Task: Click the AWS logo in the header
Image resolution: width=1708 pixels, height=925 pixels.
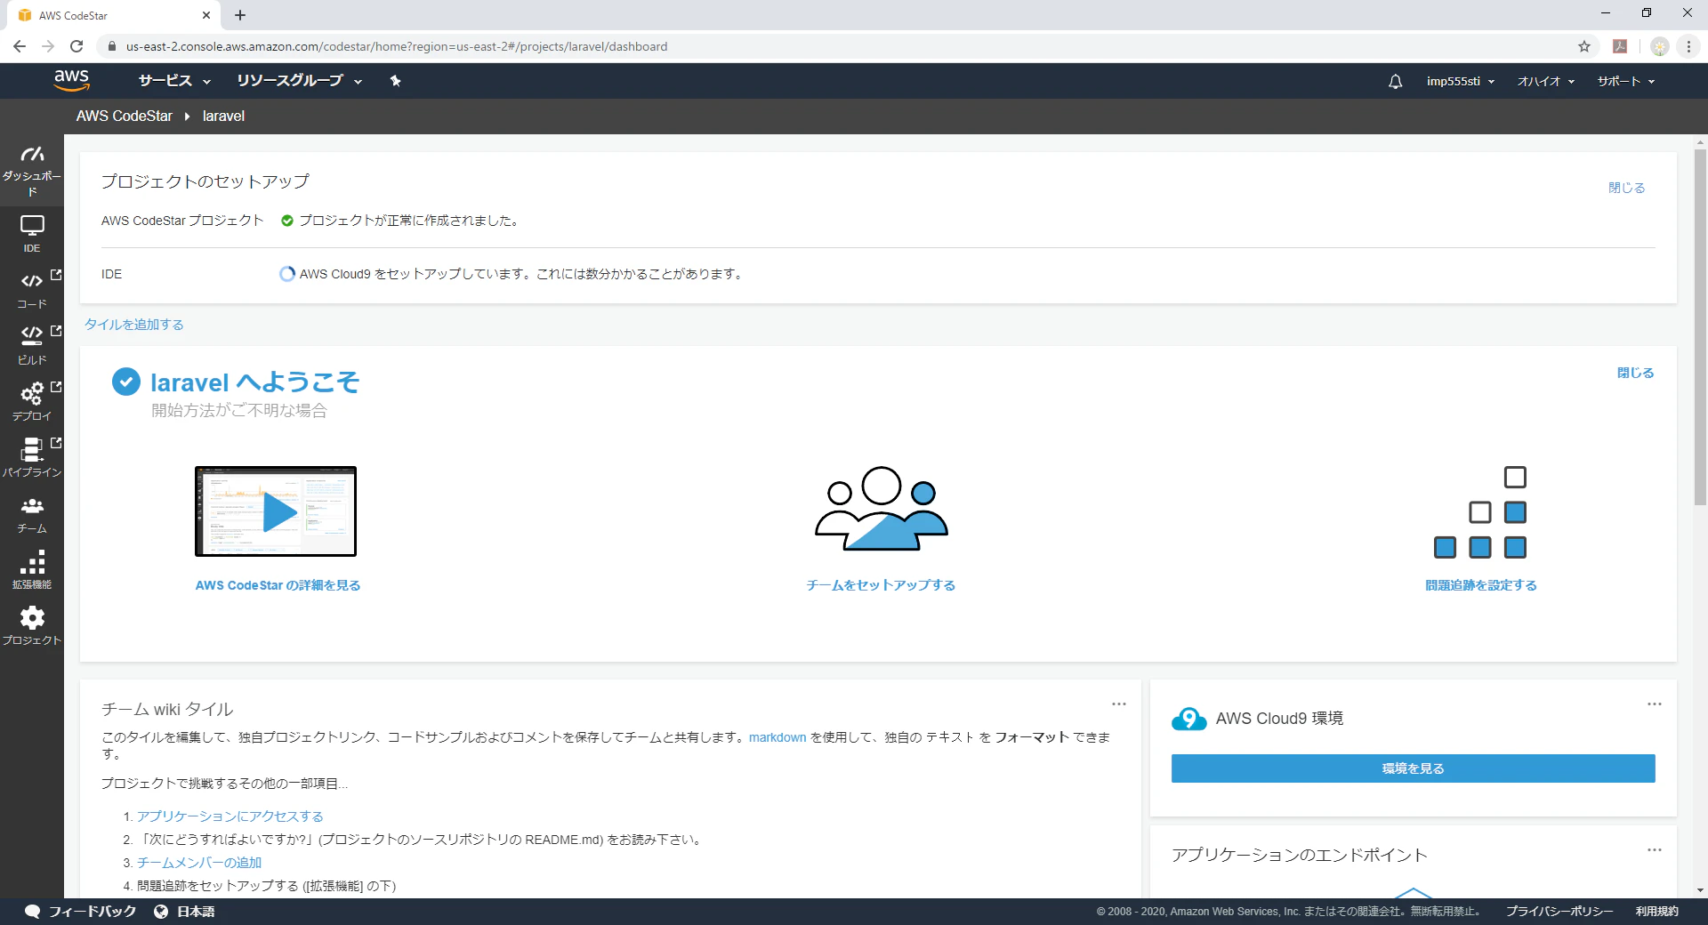Action: pos(72,80)
